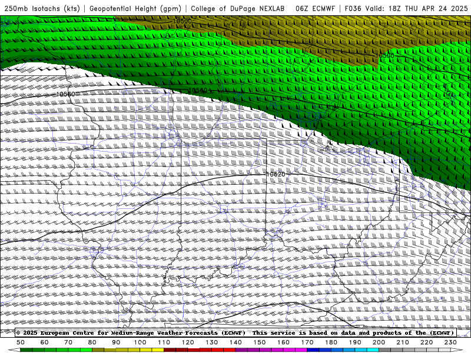Click the 170 value on color scale
This screenshot has height=353, width=471.
[307, 342]
